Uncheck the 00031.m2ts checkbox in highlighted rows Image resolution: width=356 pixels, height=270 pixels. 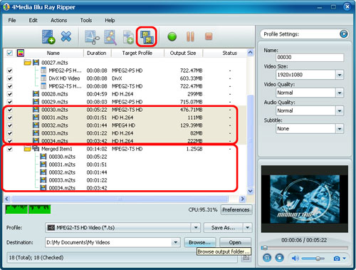[10, 118]
